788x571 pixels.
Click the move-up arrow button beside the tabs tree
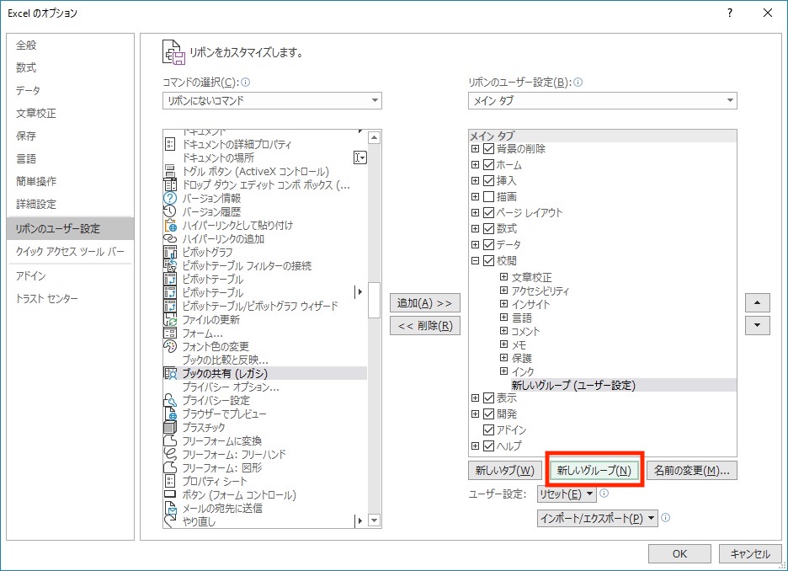pyautogui.click(x=758, y=303)
